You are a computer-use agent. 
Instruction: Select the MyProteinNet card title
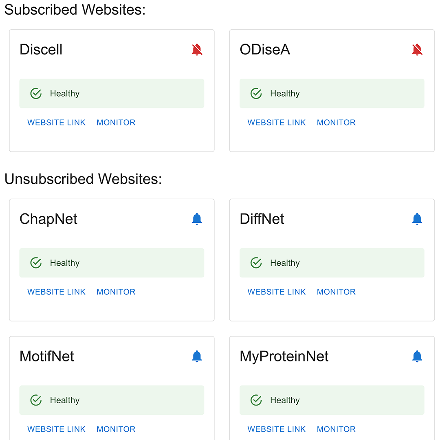(x=284, y=356)
